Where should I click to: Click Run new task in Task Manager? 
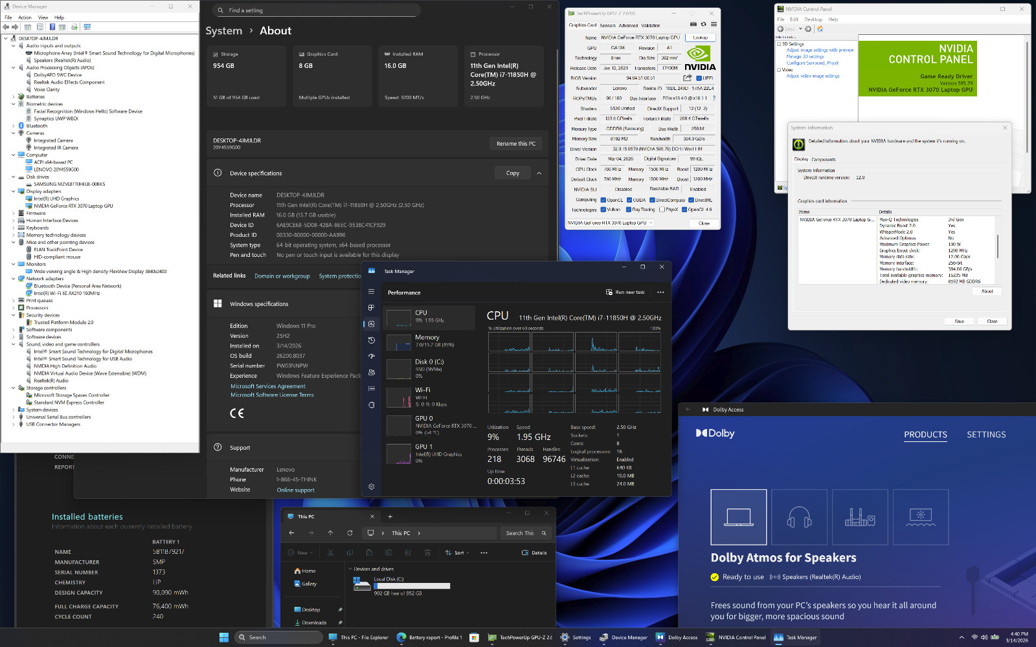(625, 292)
